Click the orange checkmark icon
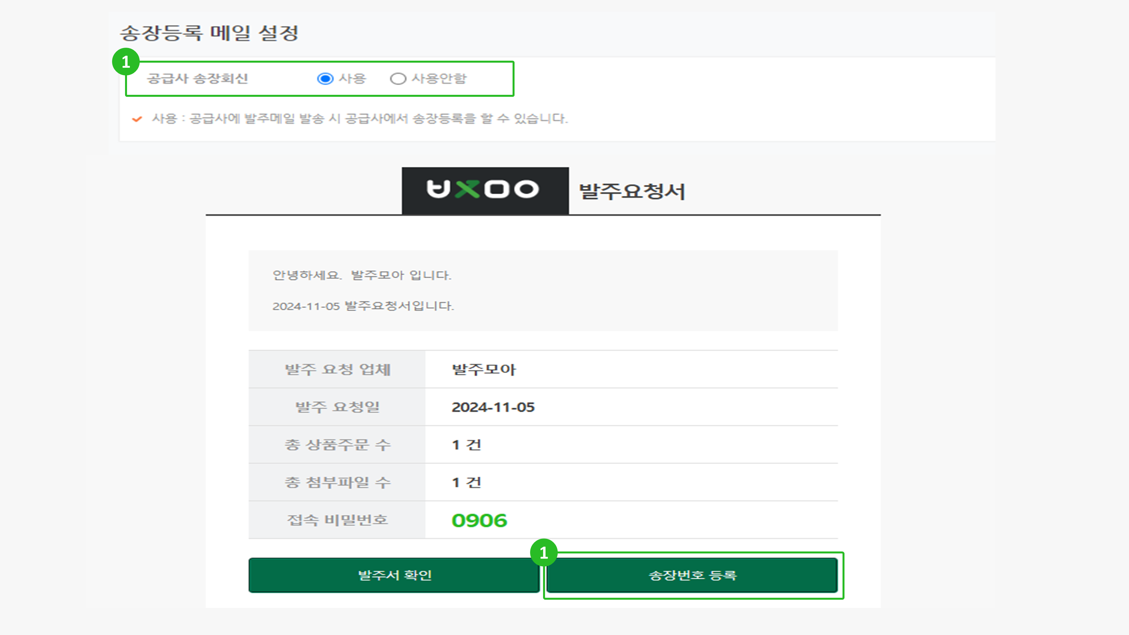Screen dimensions: 1129x635 click(x=137, y=119)
